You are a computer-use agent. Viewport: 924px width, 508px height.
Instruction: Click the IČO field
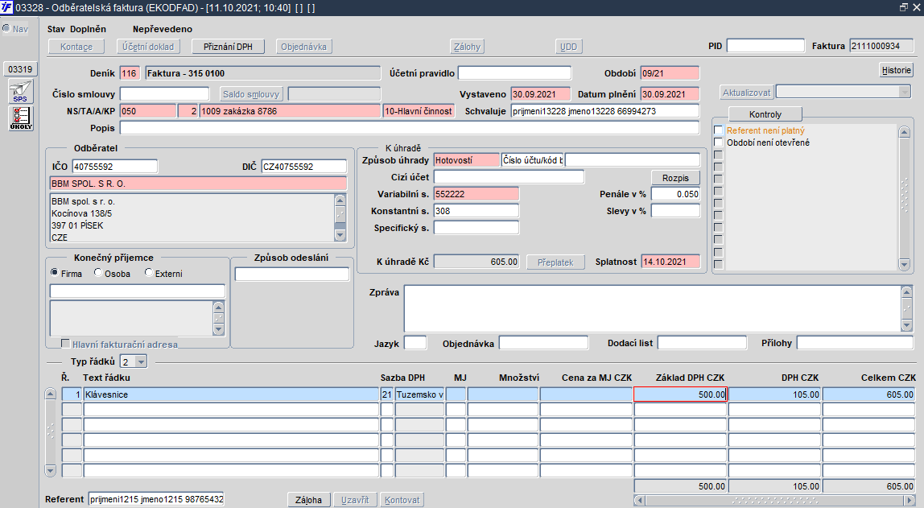pyautogui.click(x=115, y=166)
